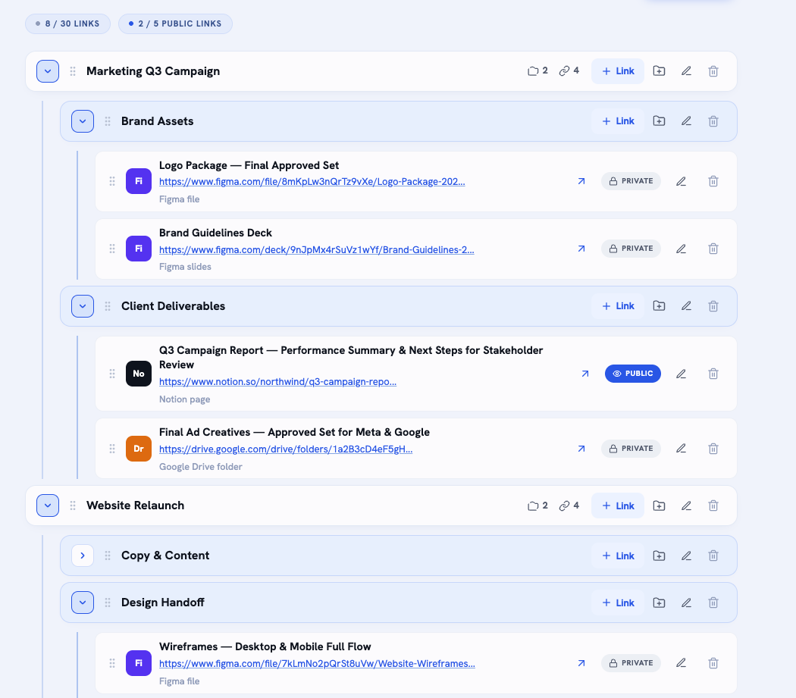Viewport: 796px width, 698px height.
Task: Open Logo Package link in new tab arrow
Action: tap(581, 181)
